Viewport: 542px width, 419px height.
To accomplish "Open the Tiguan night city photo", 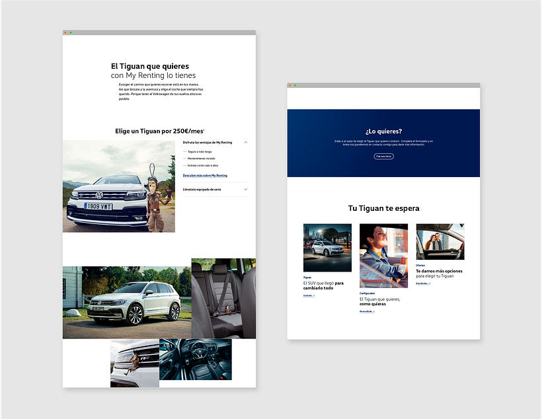I will click(x=327, y=248).
